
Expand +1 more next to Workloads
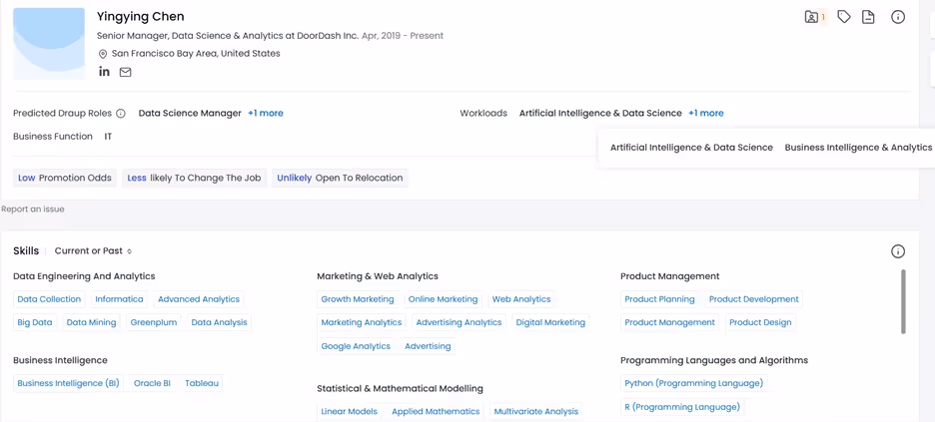706,113
